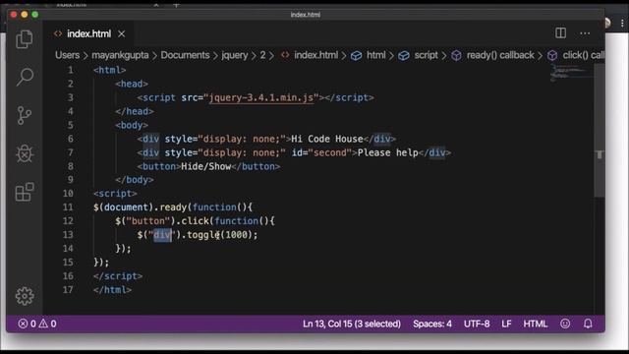Image resolution: width=629 pixels, height=354 pixels.
Task: Change language mode HTML
Action: coord(535,324)
